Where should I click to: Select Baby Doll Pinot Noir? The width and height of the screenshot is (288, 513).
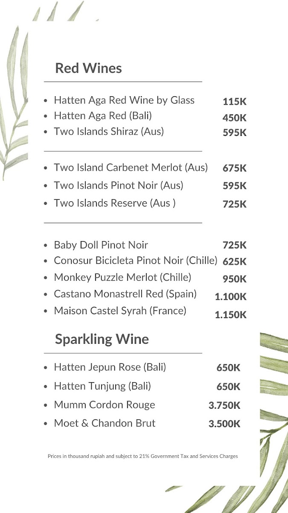point(101,245)
